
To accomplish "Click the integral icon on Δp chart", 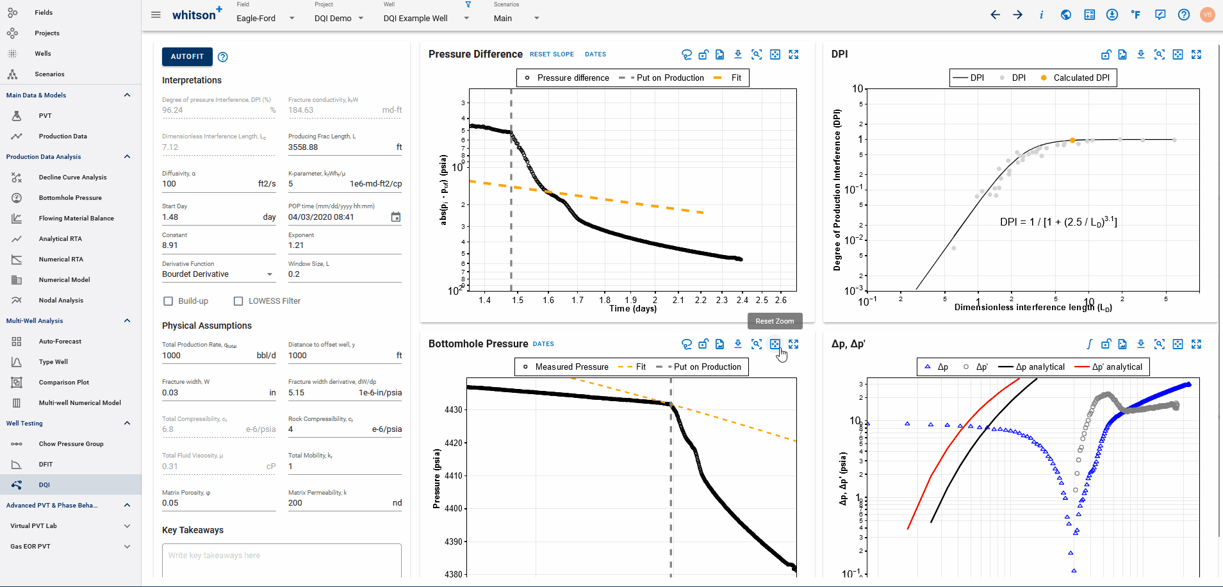I will [x=1089, y=344].
